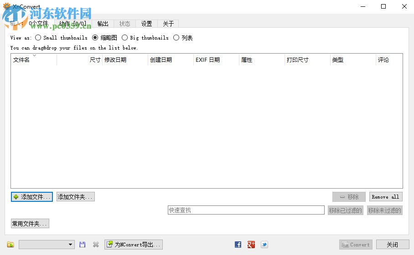
Task: Sort by the 属性 column header
Action: click(x=262, y=60)
